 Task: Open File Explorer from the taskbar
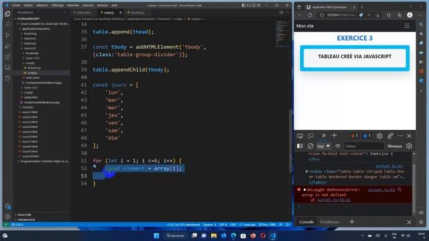pos(214,236)
